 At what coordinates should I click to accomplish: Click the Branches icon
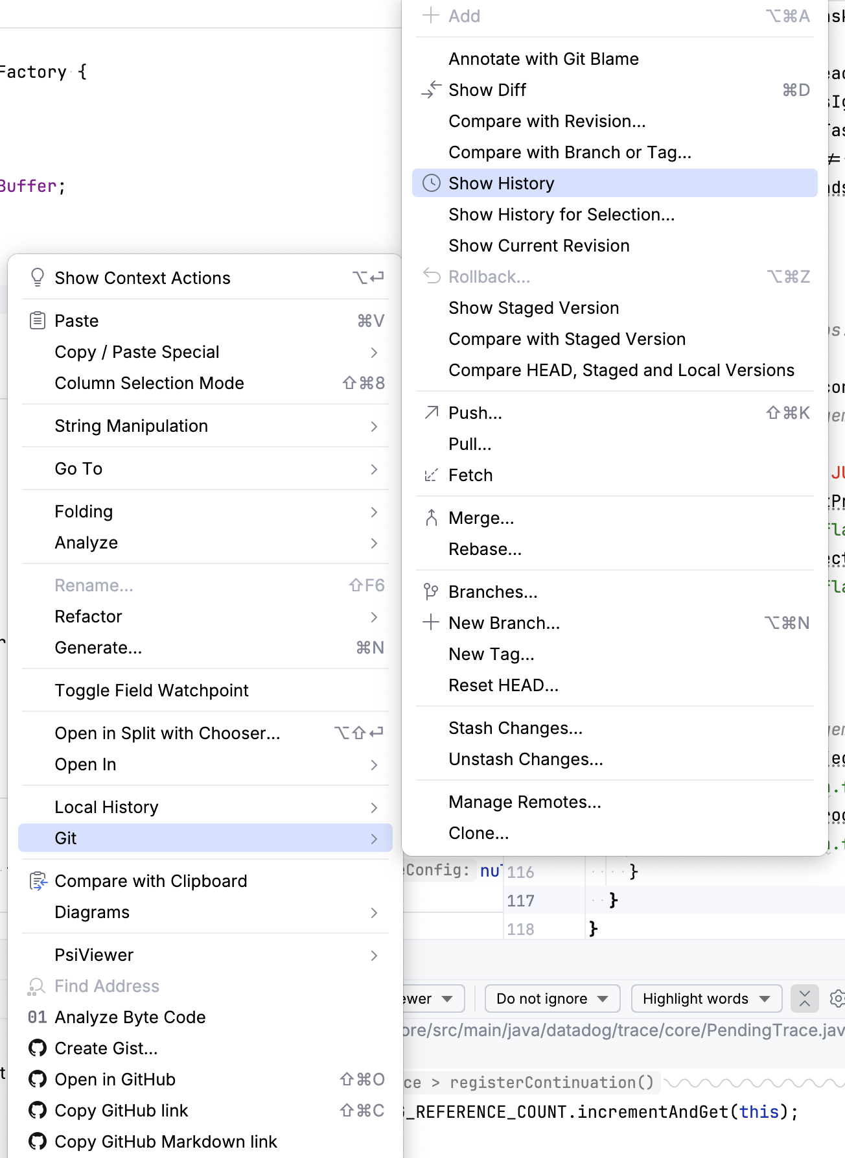pos(432,592)
